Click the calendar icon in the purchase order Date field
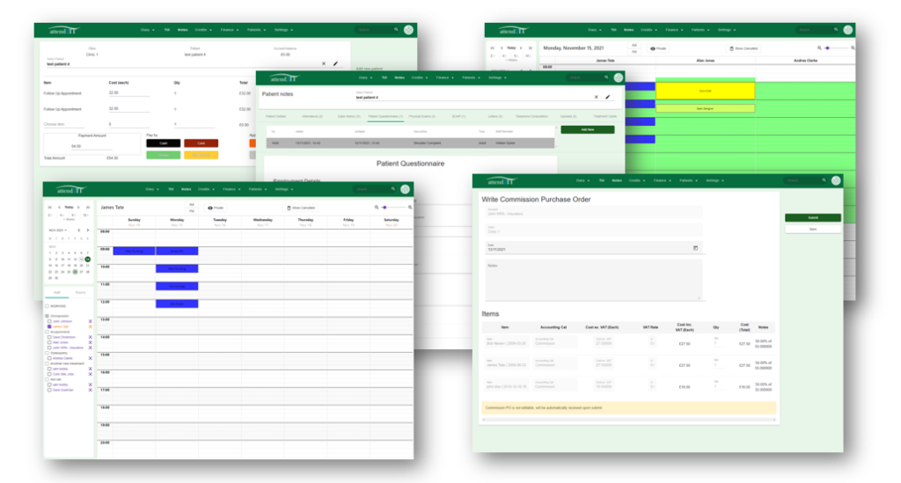The image size is (901, 483). [695, 248]
